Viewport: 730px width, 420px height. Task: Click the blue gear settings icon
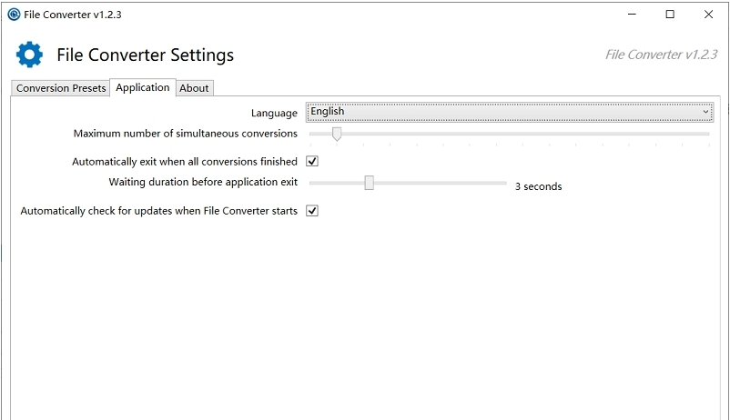click(x=29, y=55)
